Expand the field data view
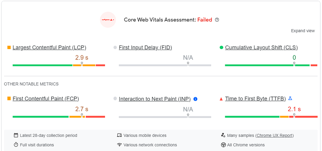 [x=303, y=31]
